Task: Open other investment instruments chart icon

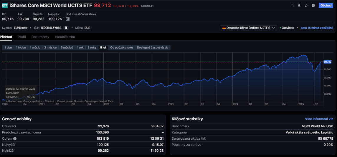Action: click(67, 19)
